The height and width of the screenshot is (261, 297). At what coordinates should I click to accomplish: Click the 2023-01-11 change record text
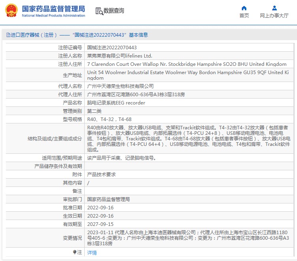[x=188, y=238]
